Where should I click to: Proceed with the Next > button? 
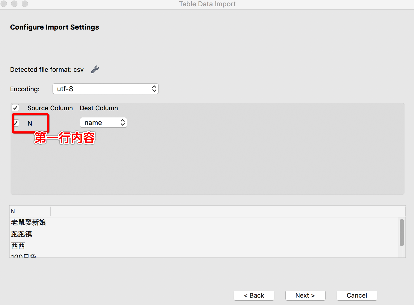pyautogui.click(x=305, y=296)
